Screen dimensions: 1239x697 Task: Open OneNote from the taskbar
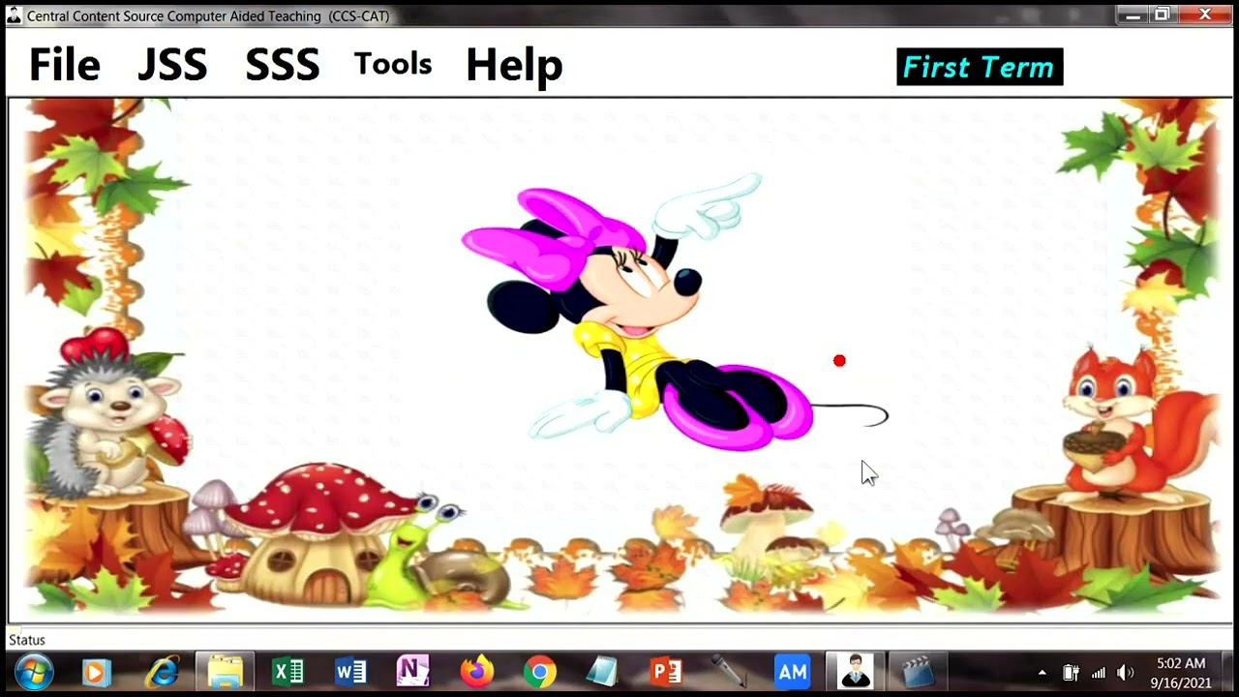coord(413,671)
